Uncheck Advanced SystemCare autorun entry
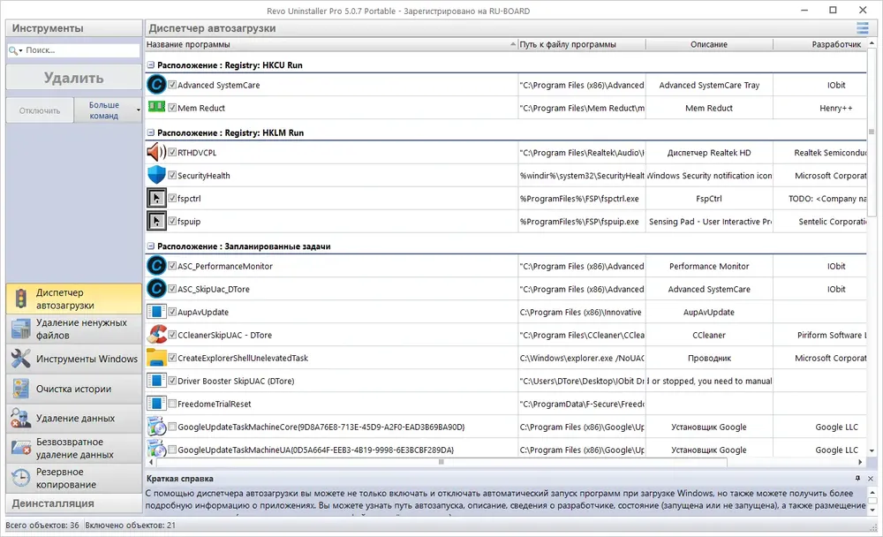Image resolution: width=883 pixels, height=537 pixels. click(x=172, y=85)
